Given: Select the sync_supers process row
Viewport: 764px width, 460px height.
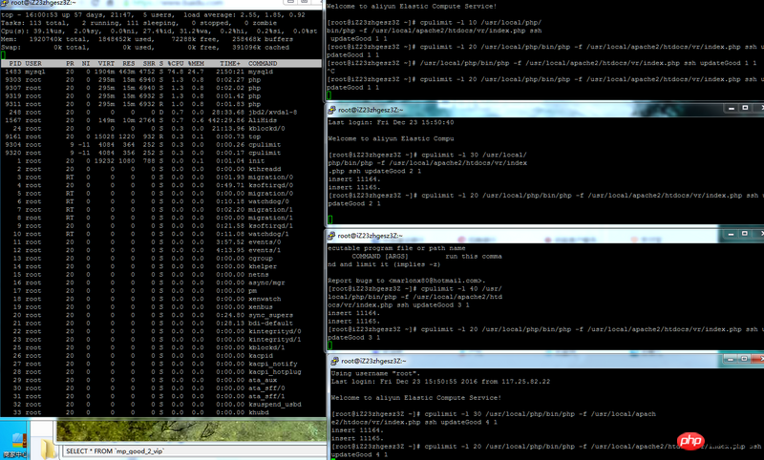Looking at the screenshot, I should (162, 315).
